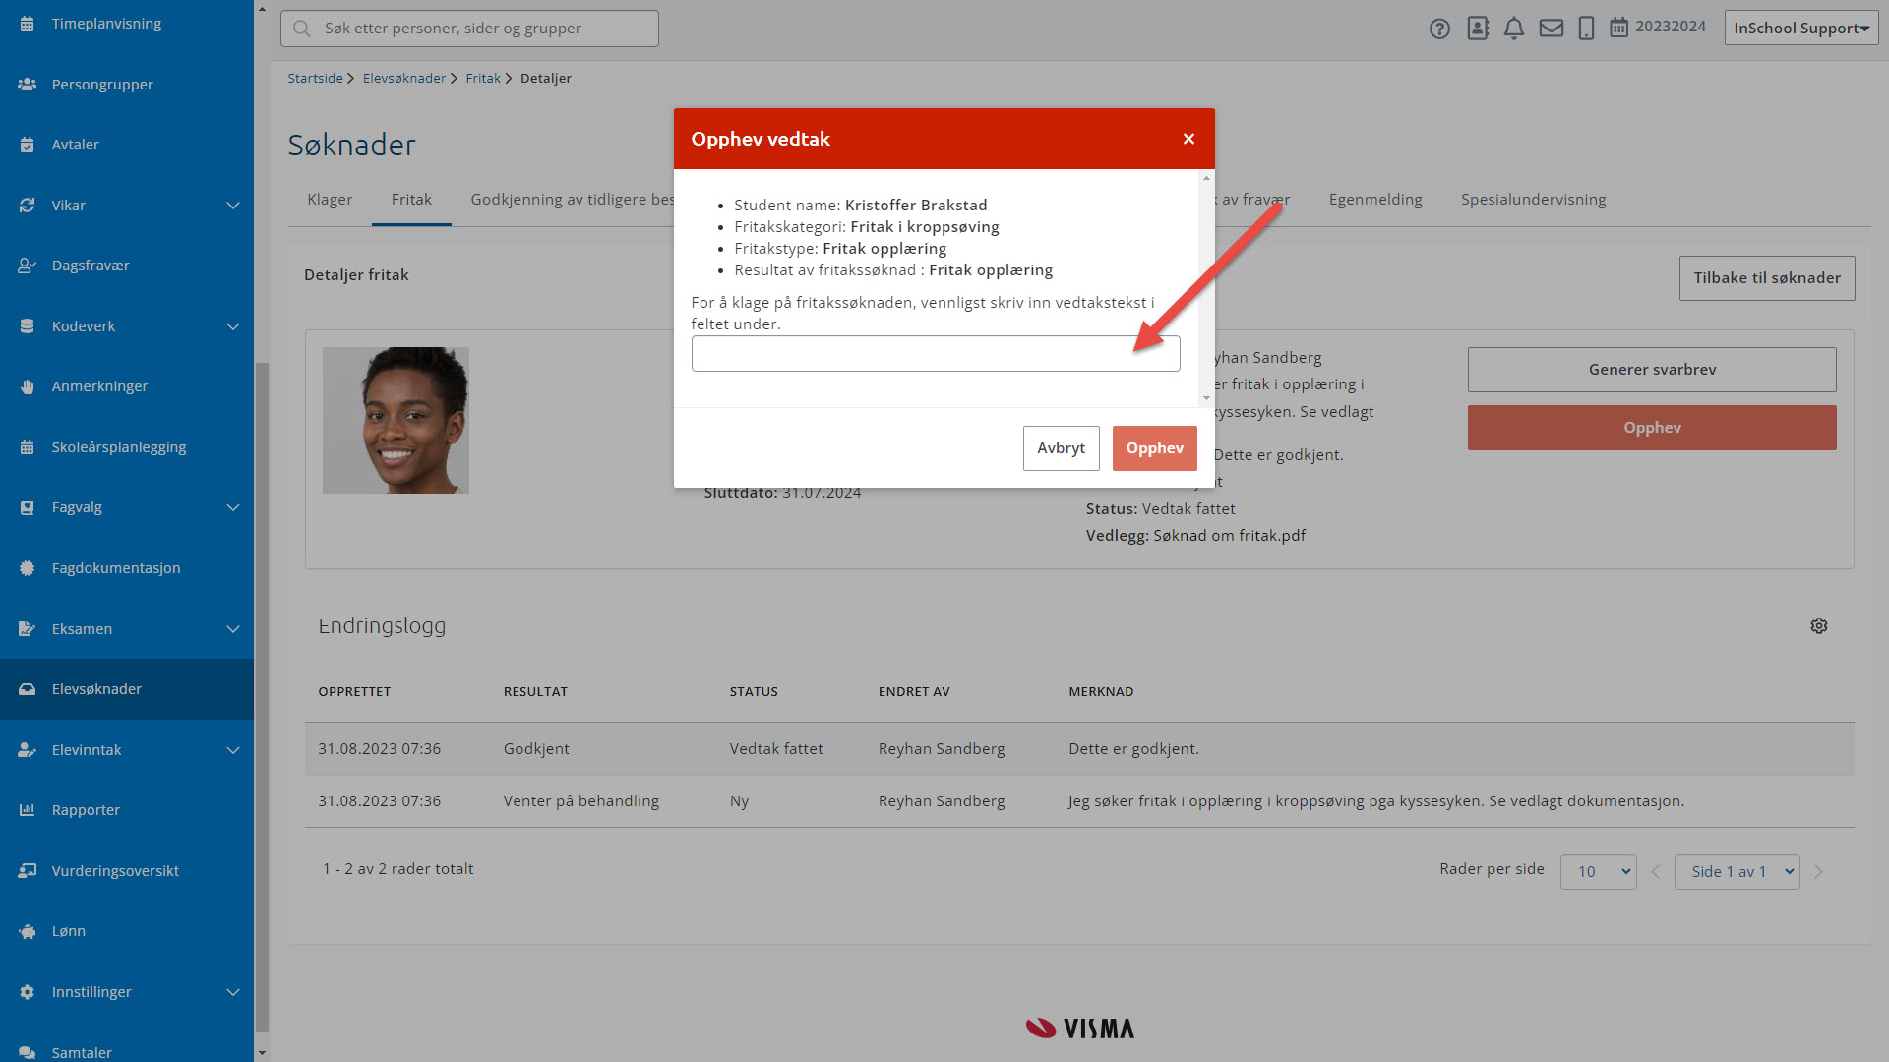Expand the Vikar menu chevron
The width and height of the screenshot is (1889, 1062).
click(233, 206)
